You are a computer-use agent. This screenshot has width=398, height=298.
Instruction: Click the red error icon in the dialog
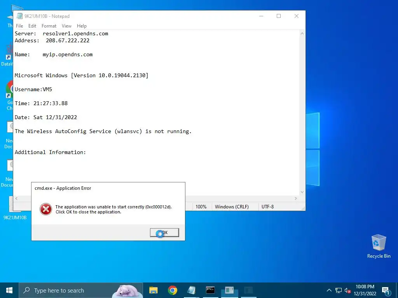(x=46, y=209)
